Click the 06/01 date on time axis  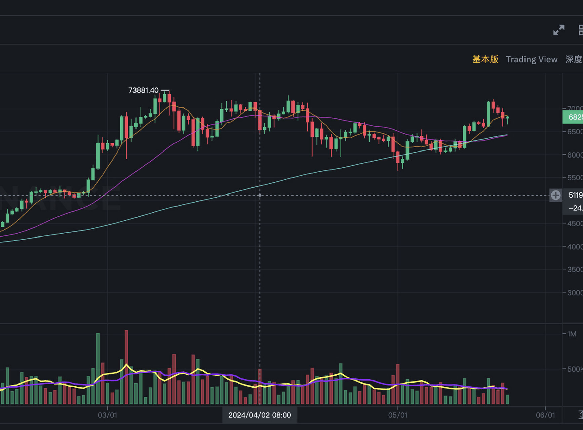[545, 415]
